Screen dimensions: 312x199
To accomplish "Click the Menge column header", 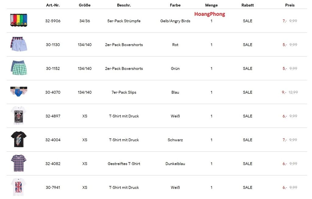I will click(x=211, y=5).
